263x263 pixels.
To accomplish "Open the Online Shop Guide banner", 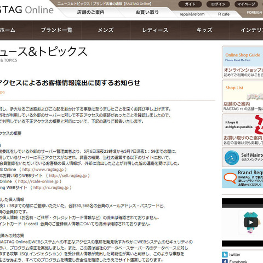I will pos(243,62).
